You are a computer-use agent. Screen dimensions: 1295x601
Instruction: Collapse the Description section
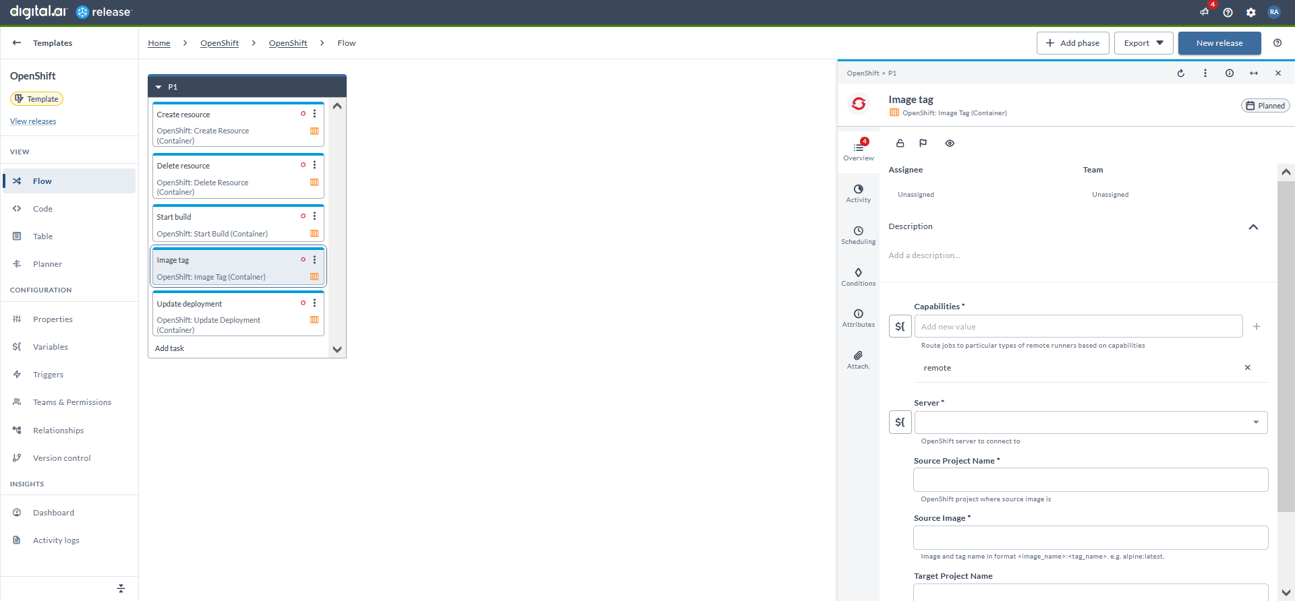1253,227
